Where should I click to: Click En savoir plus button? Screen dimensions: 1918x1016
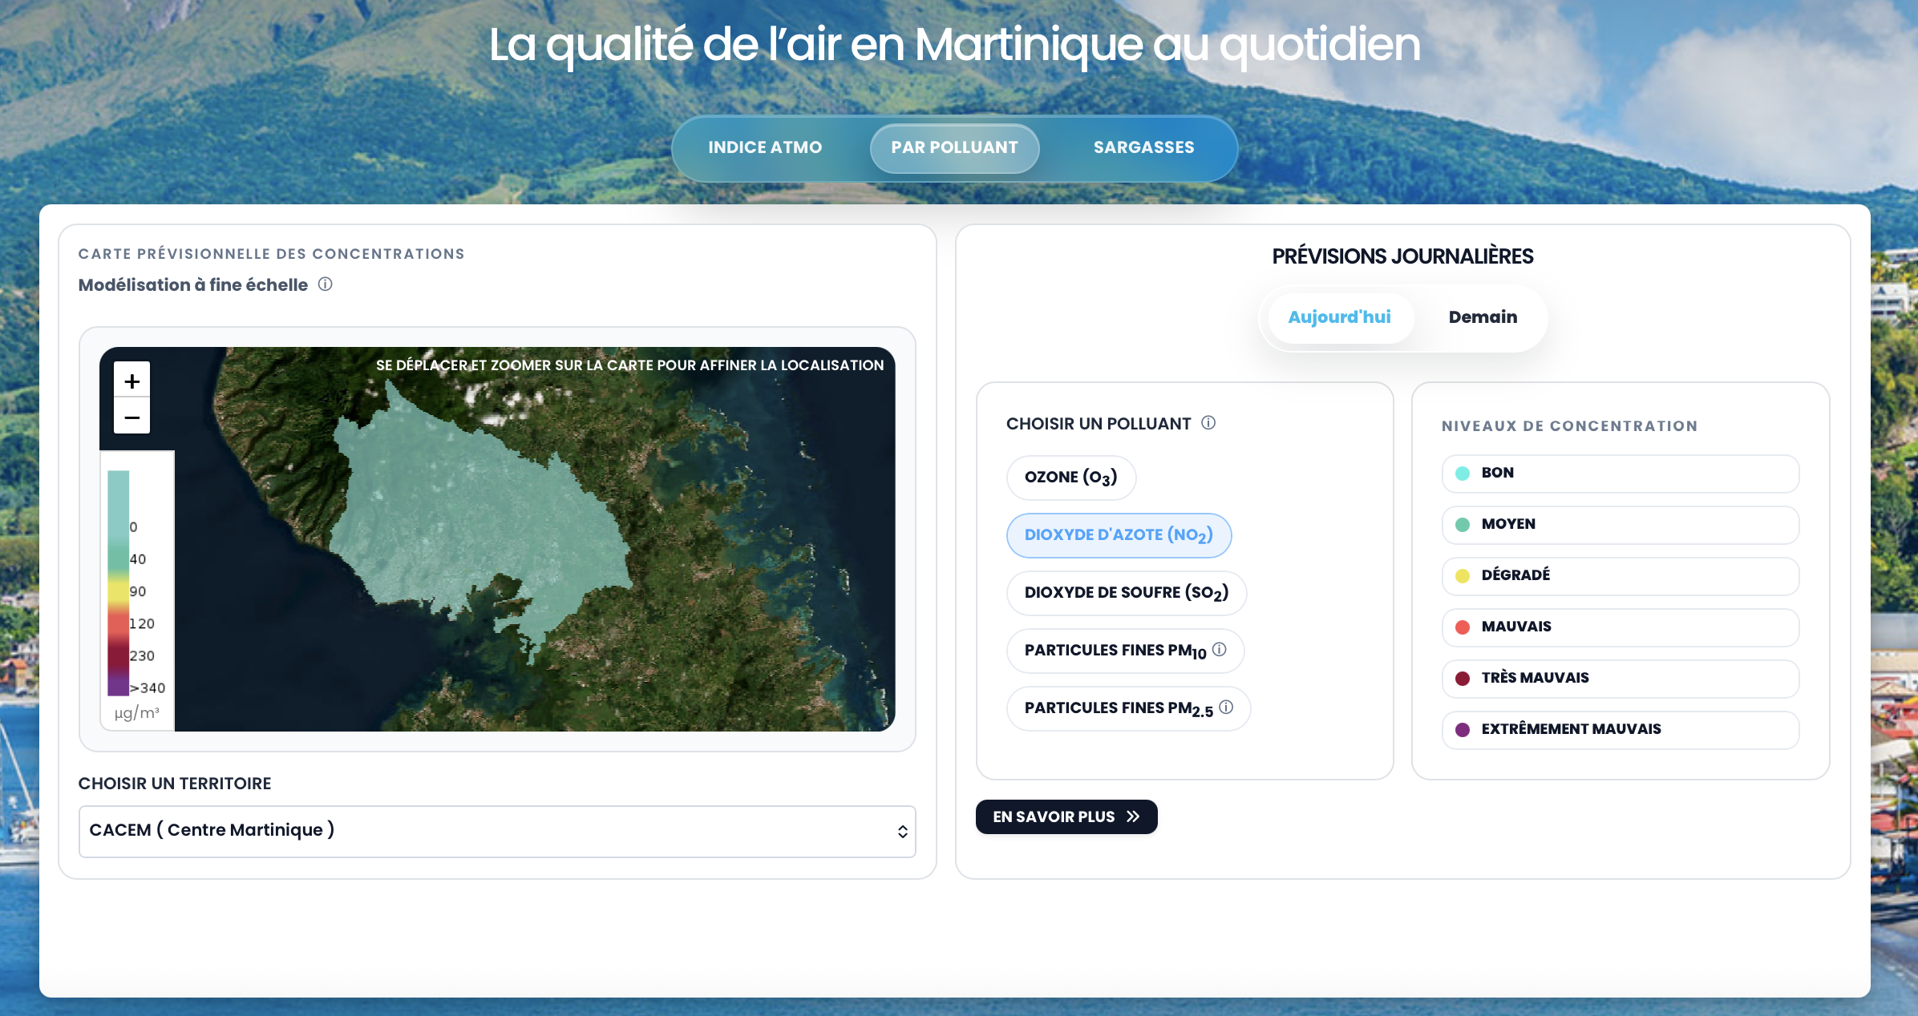pos(1066,816)
